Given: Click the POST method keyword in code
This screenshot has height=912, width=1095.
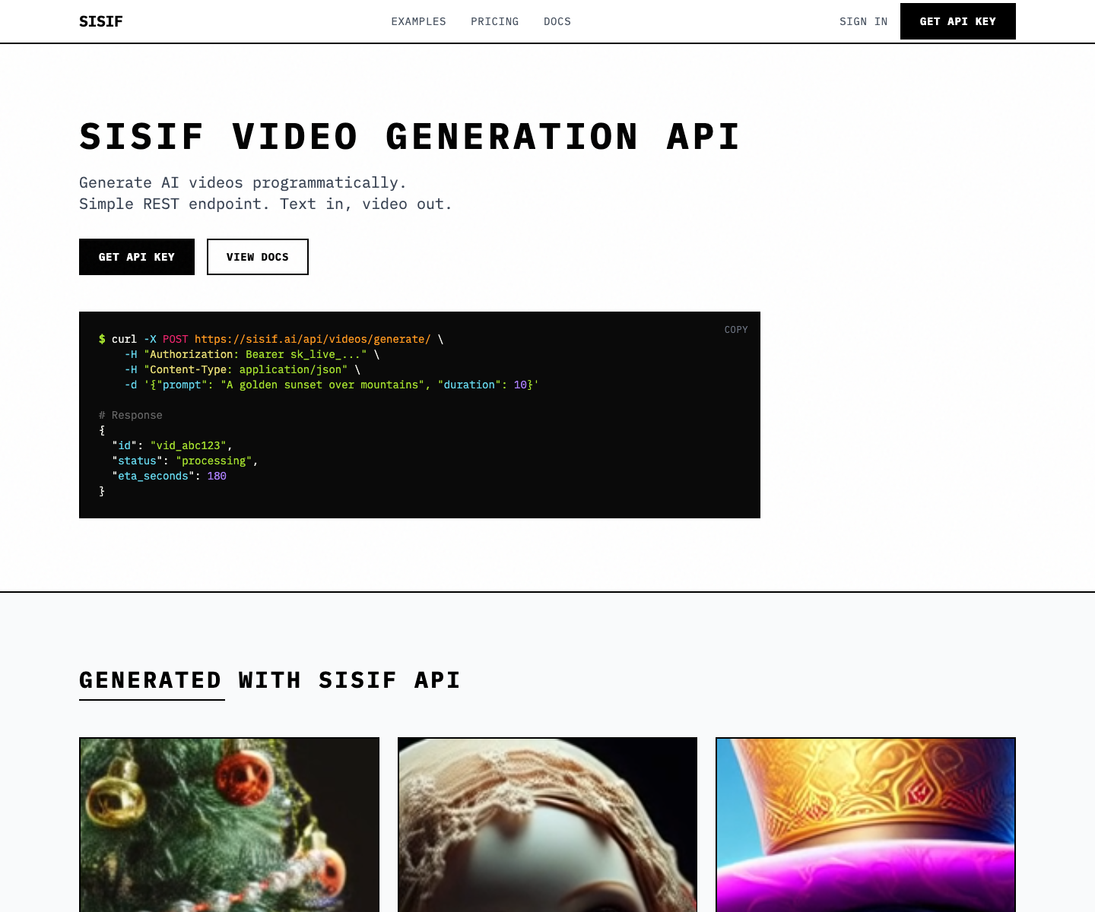Looking at the screenshot, I should [175, 339].
